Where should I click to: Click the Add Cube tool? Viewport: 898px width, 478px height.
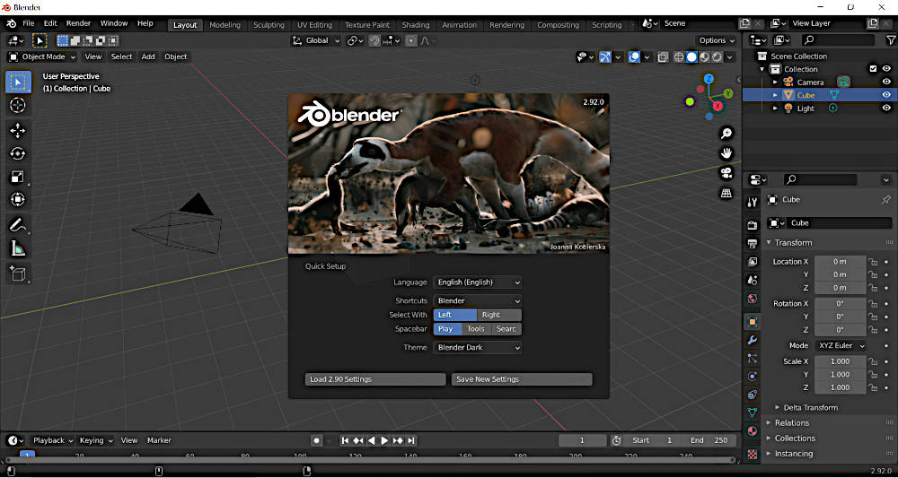(x=17, y=274)
